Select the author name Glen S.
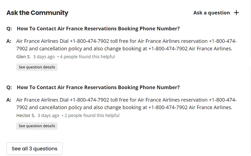 tap(23, 56)
